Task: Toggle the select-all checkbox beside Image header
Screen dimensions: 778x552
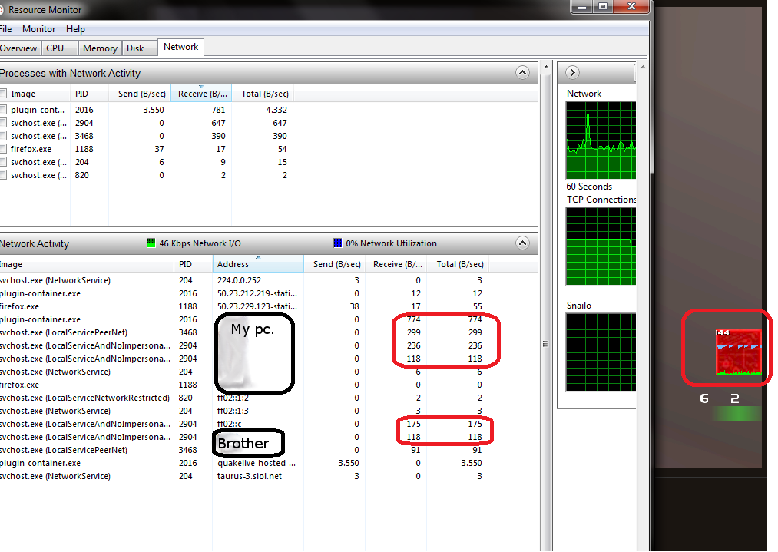Action: [3, 94]
